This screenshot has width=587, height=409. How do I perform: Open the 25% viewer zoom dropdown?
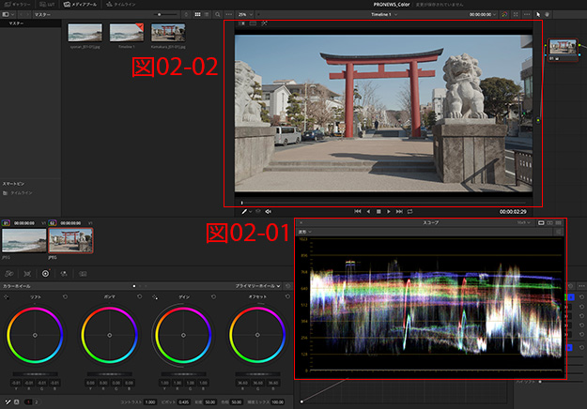[x=244, y=15]
